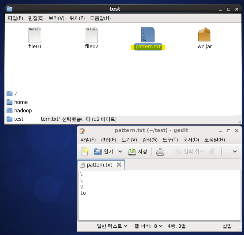Select home folder in path popup
This screenshot has height=235, width=244.
click(23, 102)
